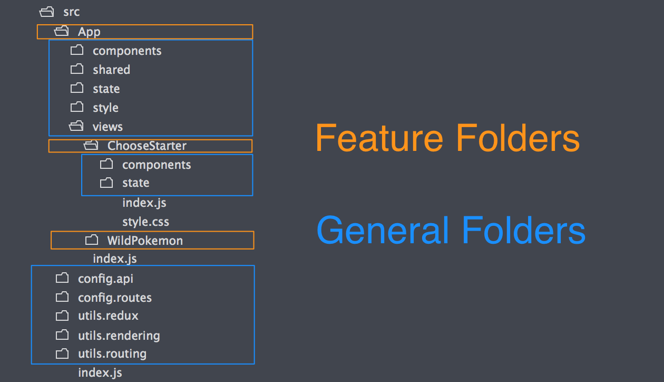
Task: Click the config.api folder icon
Action: pyautogui.click(x=62, y=278)
